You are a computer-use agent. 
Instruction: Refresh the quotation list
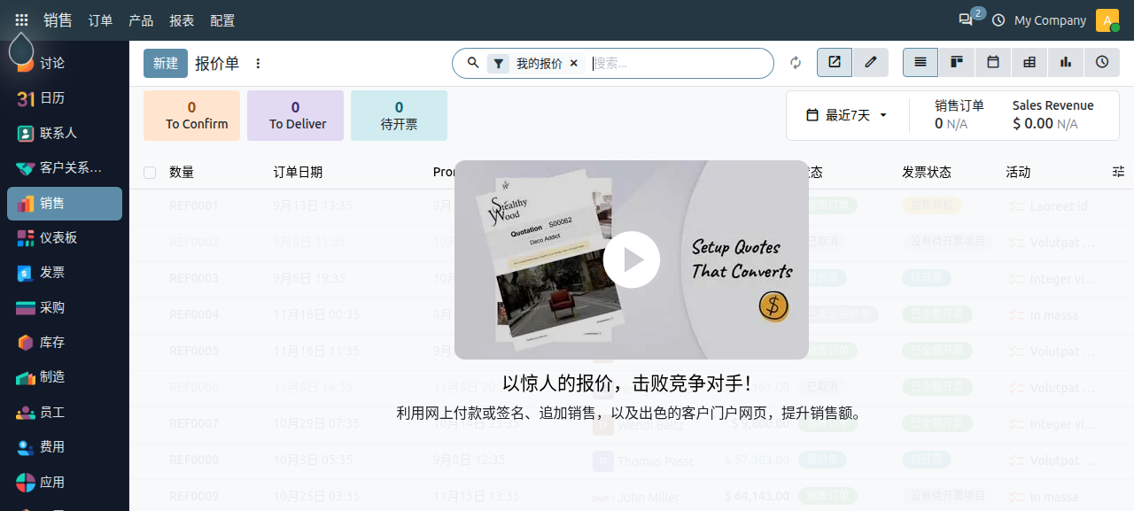coord(796,63)
